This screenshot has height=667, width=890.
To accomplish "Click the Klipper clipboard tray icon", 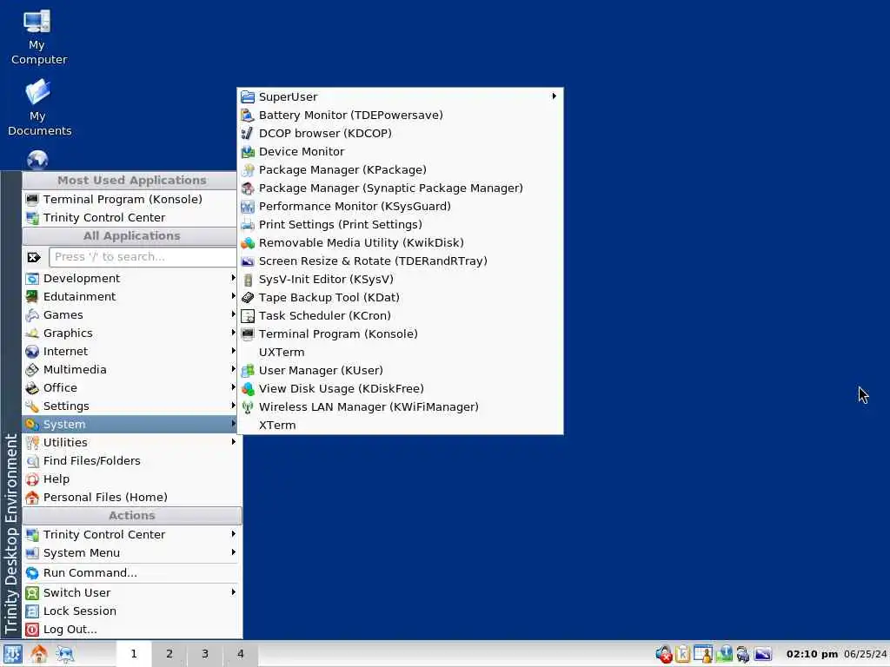I will tap(683, 654).
